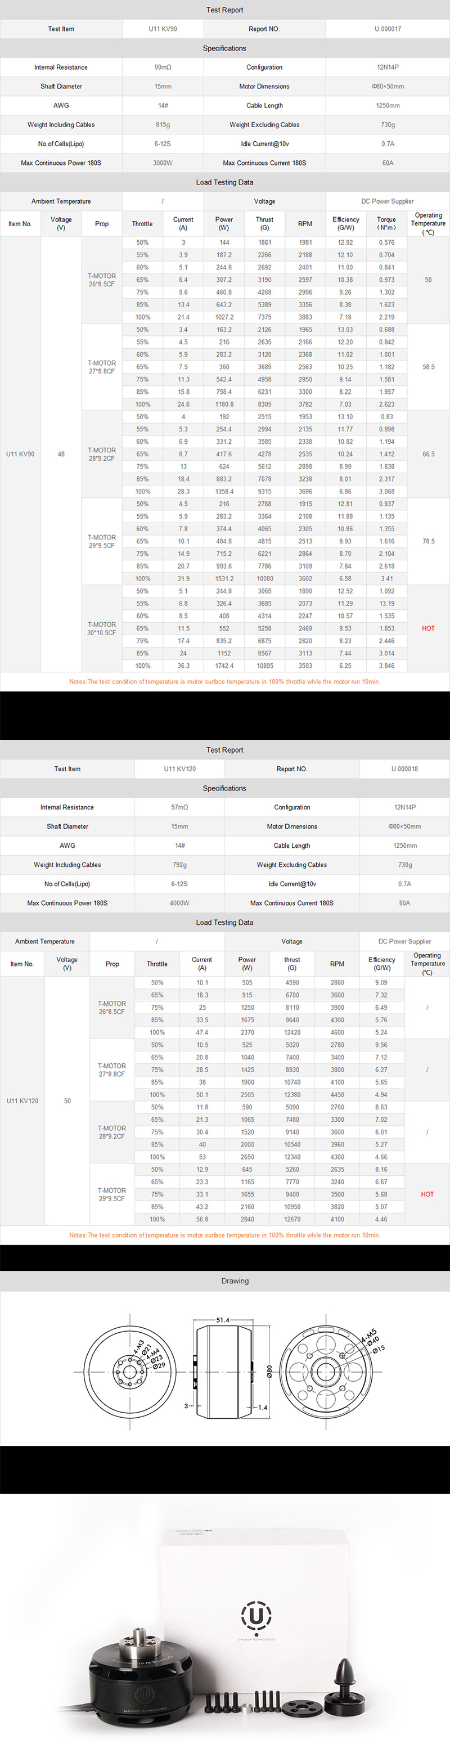Click internal resistance value '99mΩ'
This screenshot has width=450, height=1744.
[x=163, y=68]
